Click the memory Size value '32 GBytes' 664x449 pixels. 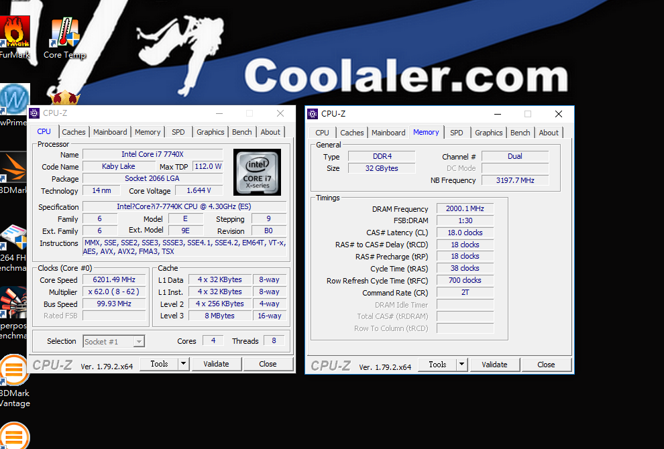coord(382,168)
